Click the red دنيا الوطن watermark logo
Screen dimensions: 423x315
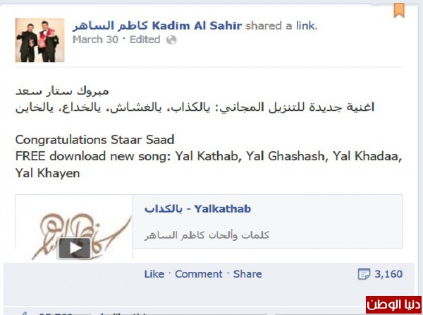click(393, 304)
